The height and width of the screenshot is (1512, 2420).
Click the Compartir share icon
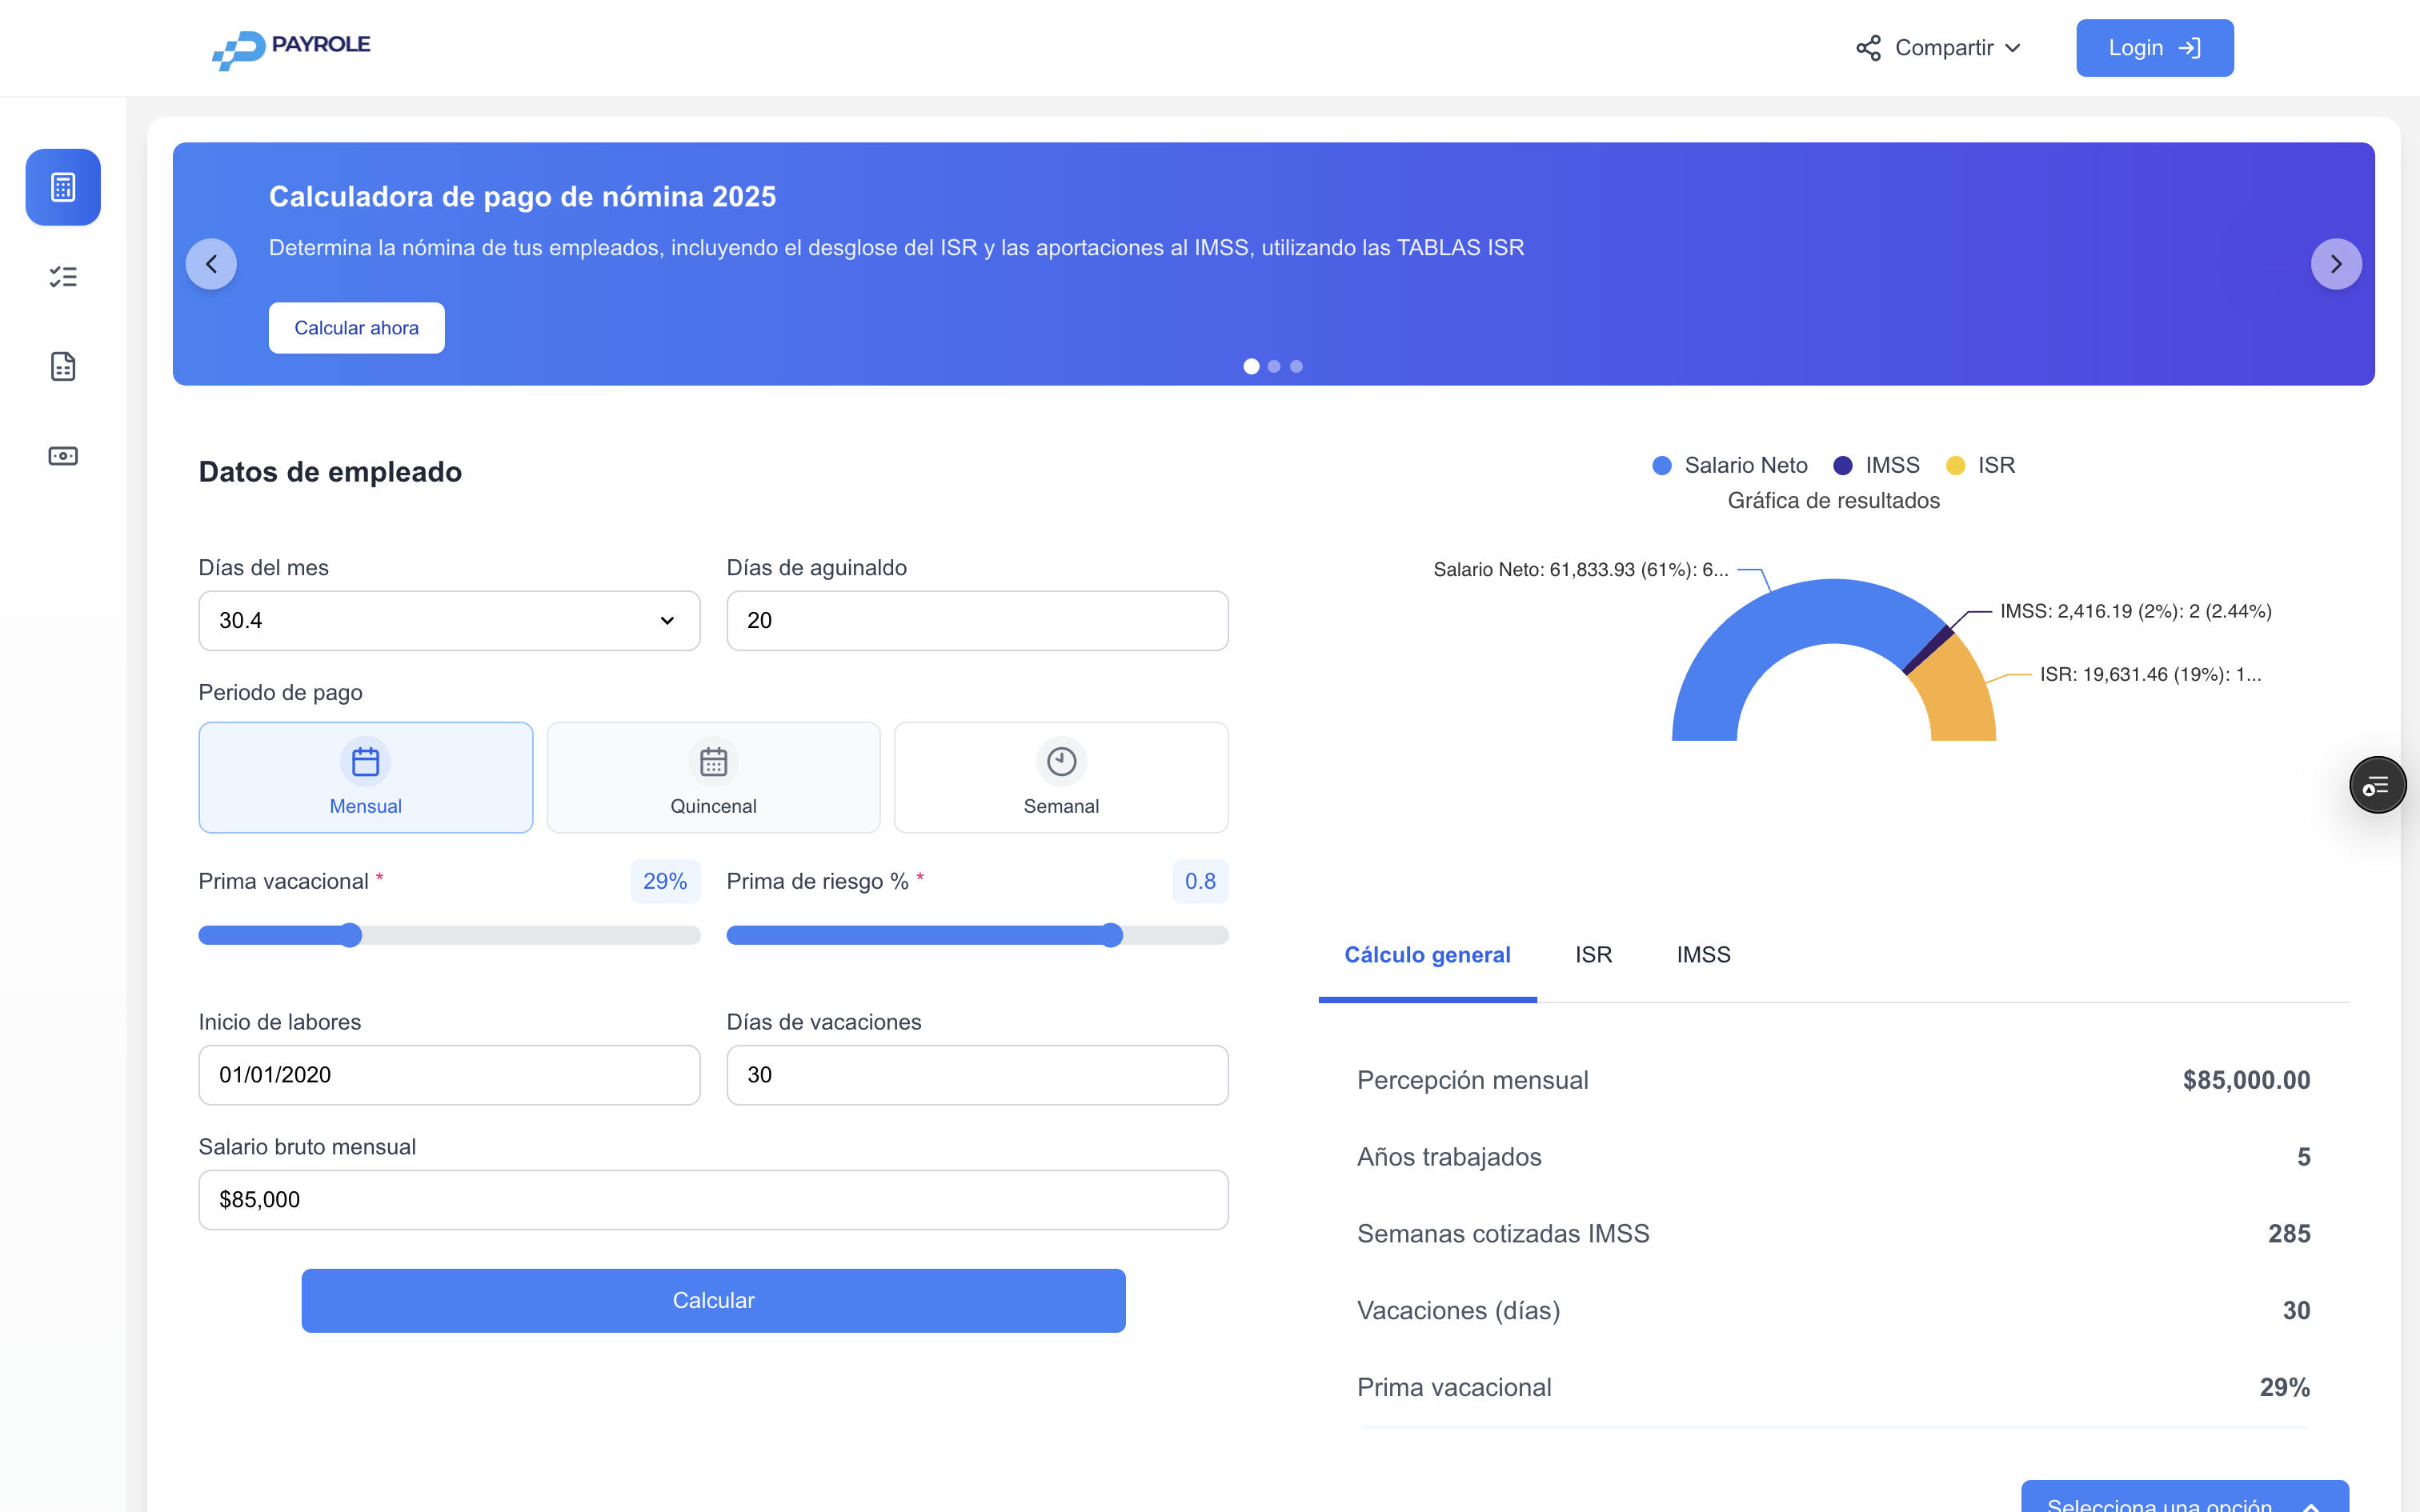click(1869, 47)
